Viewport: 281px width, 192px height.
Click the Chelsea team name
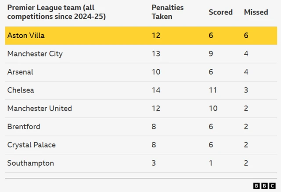21,90
